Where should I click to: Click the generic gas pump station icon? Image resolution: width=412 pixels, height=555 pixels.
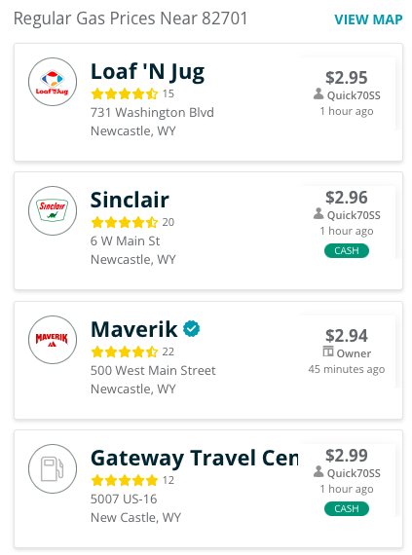pos(53,468)
